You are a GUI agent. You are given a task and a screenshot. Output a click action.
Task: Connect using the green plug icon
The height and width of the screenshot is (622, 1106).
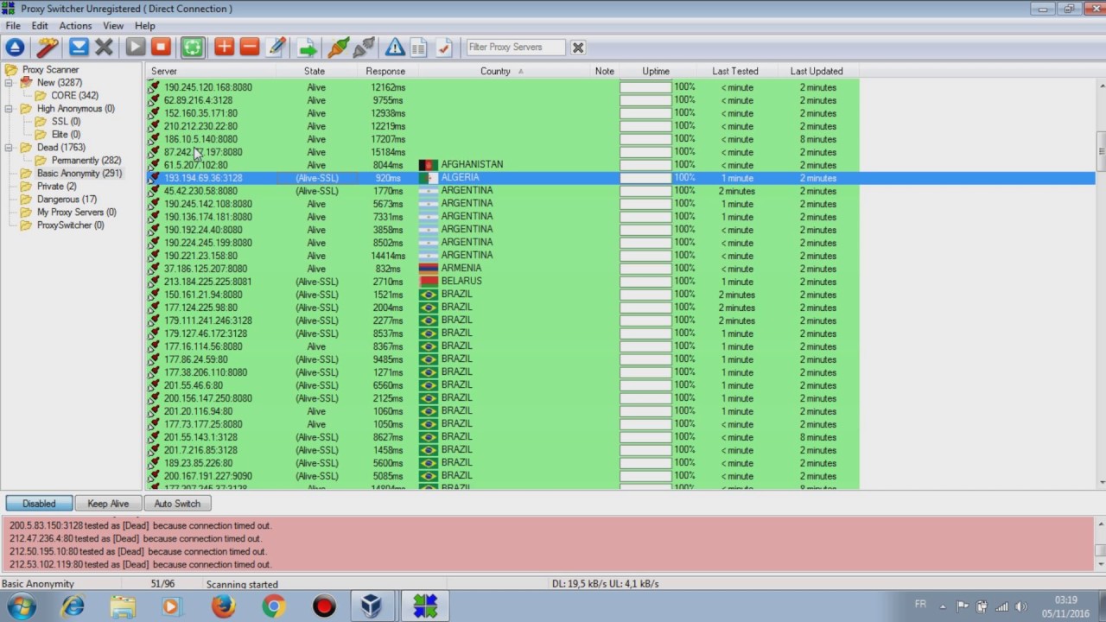tap(338, 48)
